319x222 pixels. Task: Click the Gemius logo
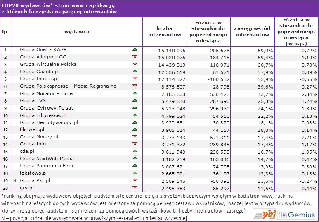click(297, 215)
